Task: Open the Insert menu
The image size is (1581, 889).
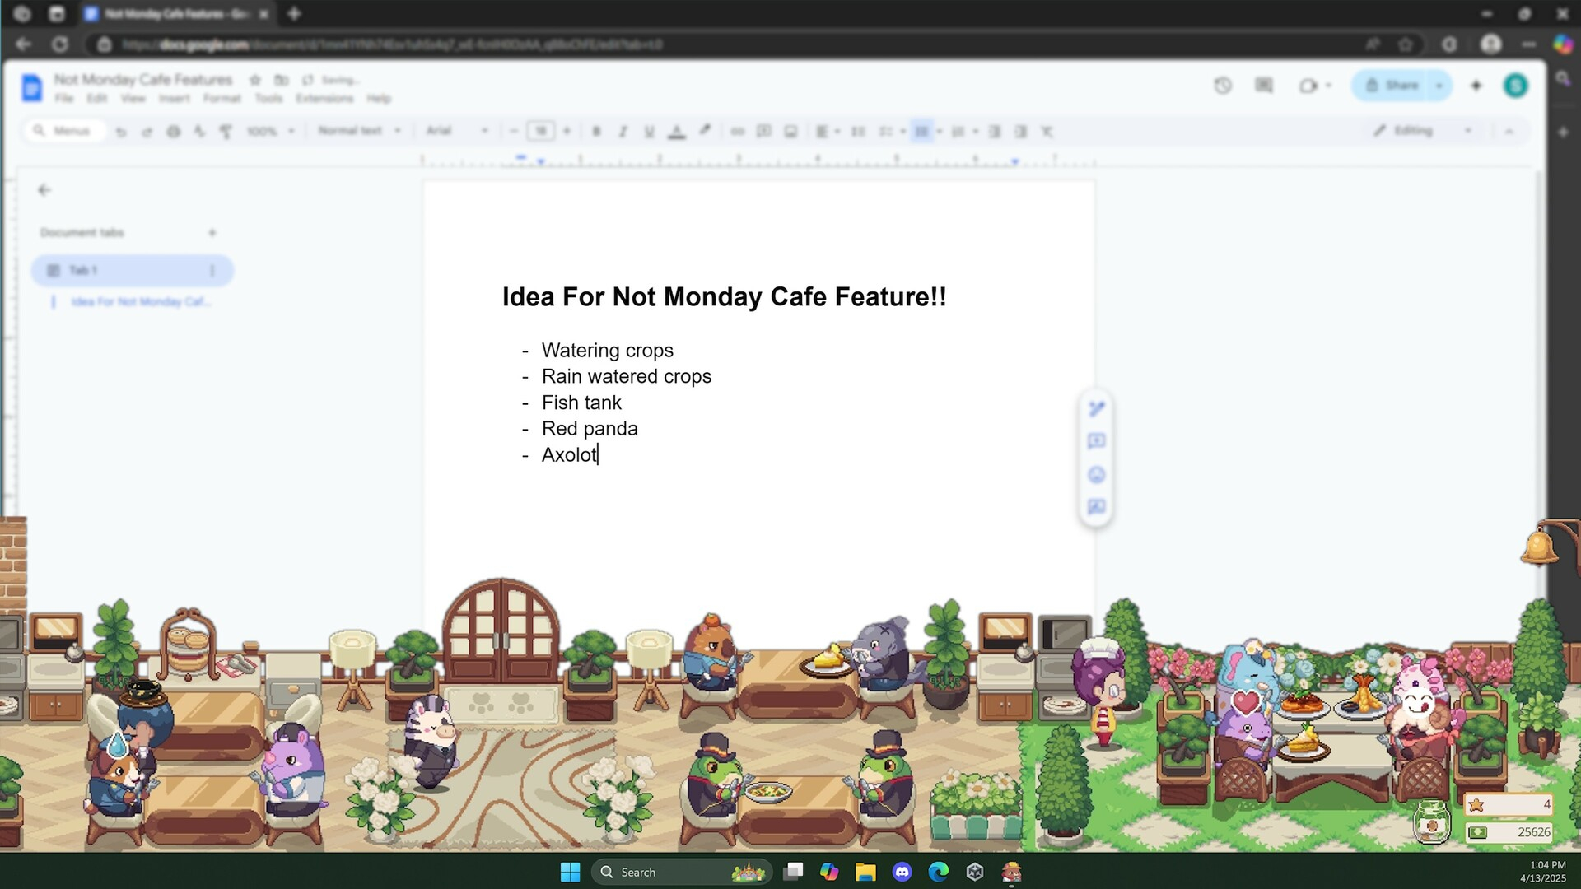Action: tap(175, 98)
